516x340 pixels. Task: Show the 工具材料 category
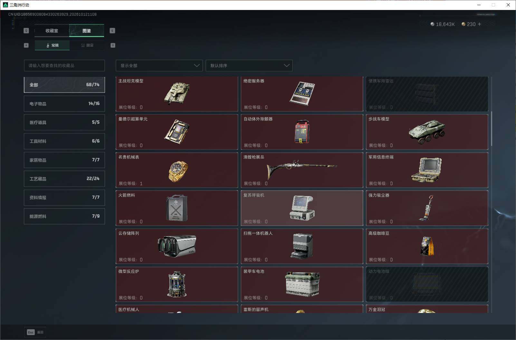[64, 141]
